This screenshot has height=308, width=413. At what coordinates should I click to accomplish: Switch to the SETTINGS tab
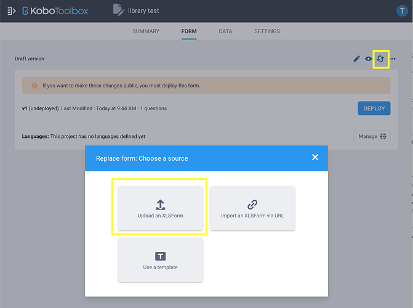click(267, 31)
